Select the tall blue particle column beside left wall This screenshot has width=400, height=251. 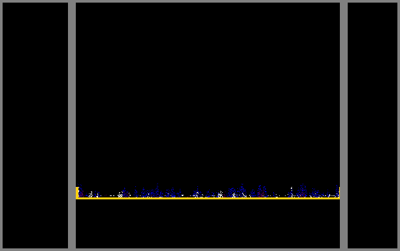click(x=80, y=191)
